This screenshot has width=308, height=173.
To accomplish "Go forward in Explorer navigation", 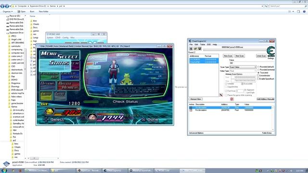I will point(7,6).
